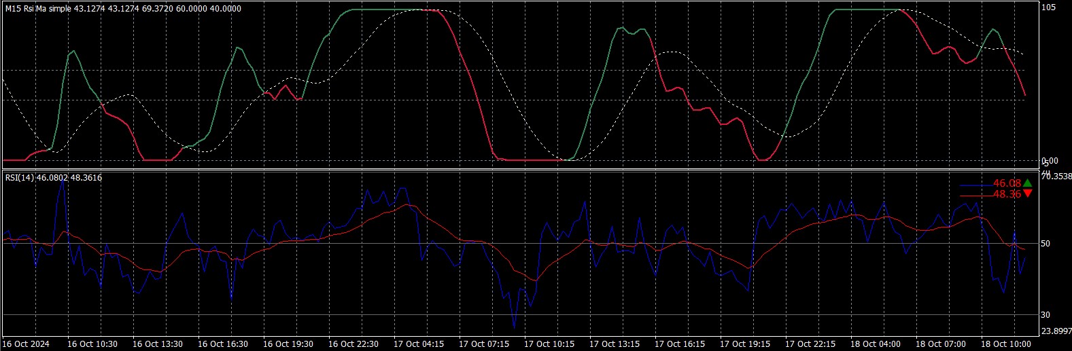
Task: Click the 23.8997 value on RSI scale
Action: (x=1056, y=331)
